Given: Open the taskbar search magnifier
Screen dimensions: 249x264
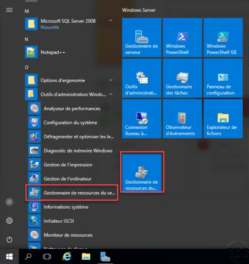Looking at the screenshot, I should point(28,257).
